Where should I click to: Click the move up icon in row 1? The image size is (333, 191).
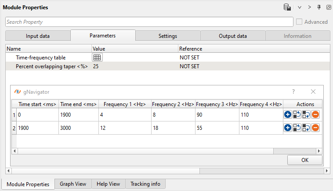click(x=297, y=115)
